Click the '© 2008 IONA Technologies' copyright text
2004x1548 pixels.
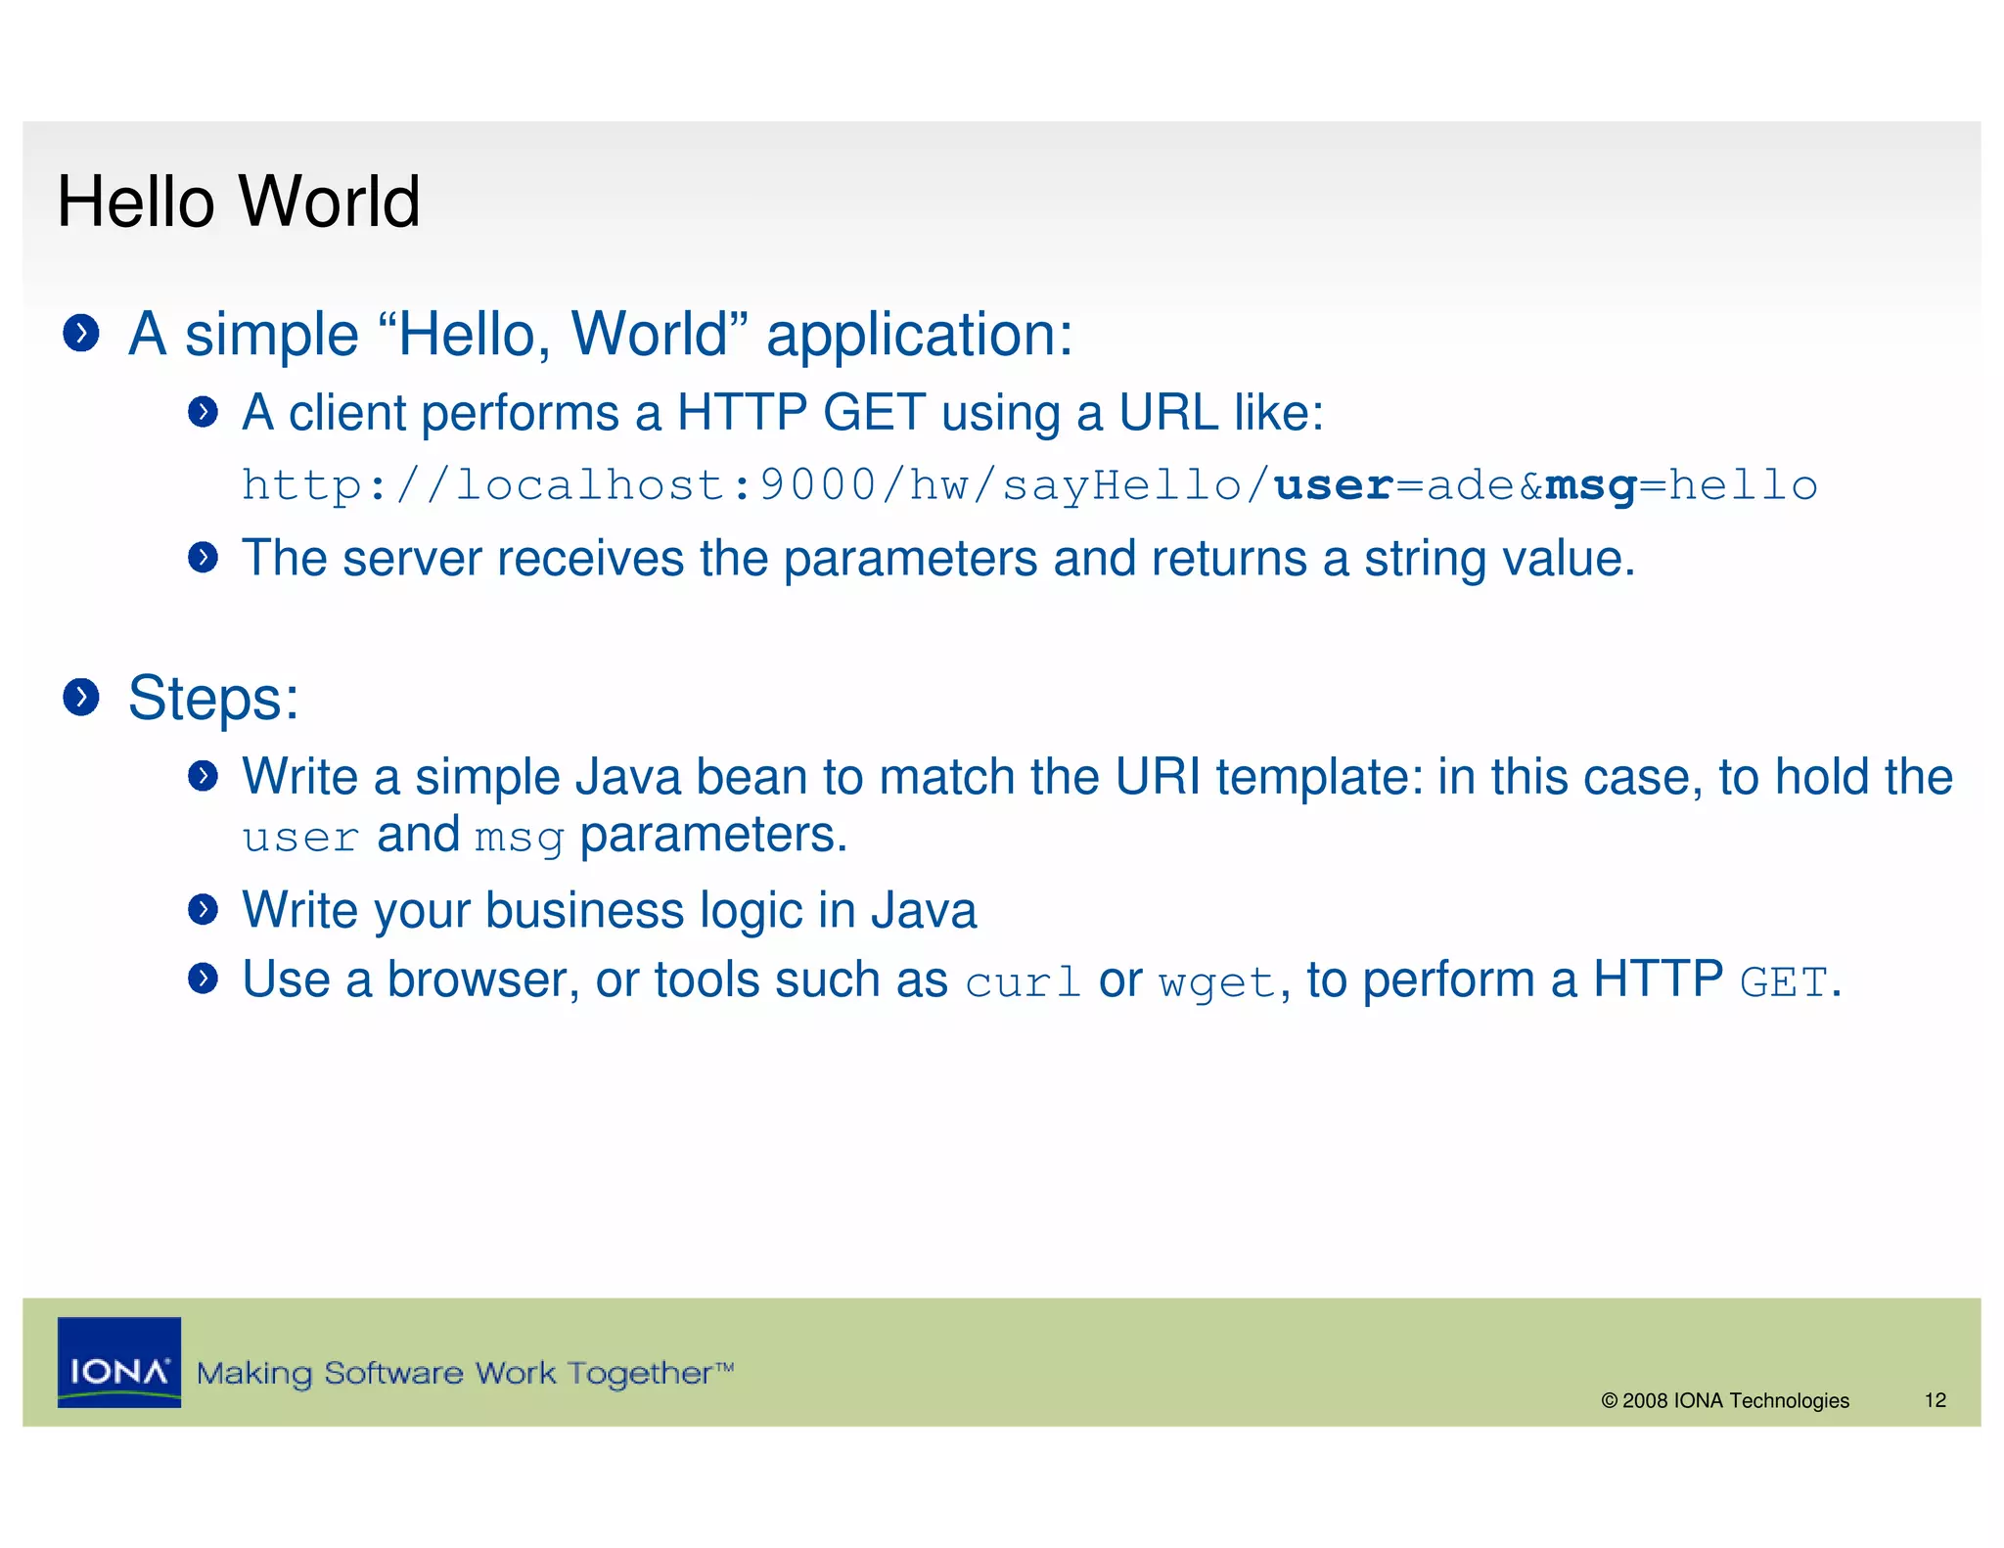1724,1400
